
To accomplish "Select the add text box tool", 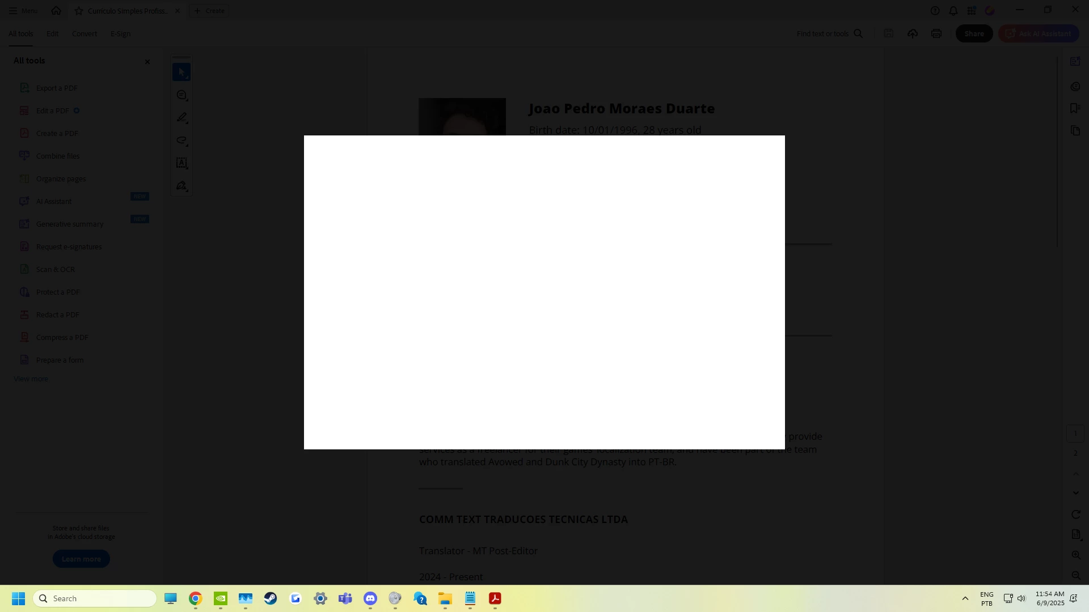I will tap(181, 163).
